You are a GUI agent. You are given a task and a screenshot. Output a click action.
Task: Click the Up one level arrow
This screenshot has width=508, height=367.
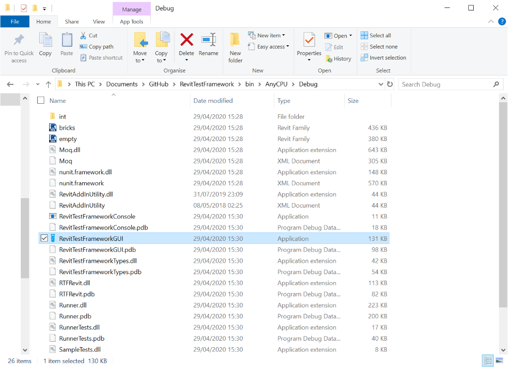coord(48,84)
